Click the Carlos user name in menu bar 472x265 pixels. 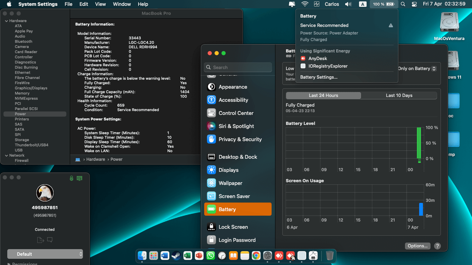pyautogui.click(x=332, y=4)
